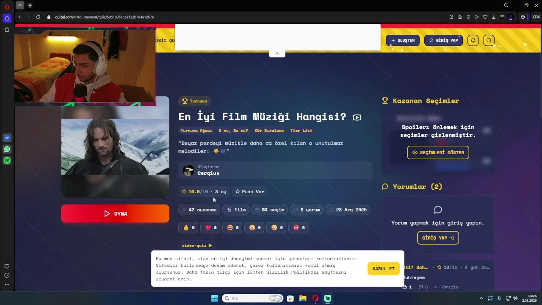Image resolution: width=542 pixels, height=305 pixels.
Task: Open the Opera AI assistant
Action: (x=536, y=17)
